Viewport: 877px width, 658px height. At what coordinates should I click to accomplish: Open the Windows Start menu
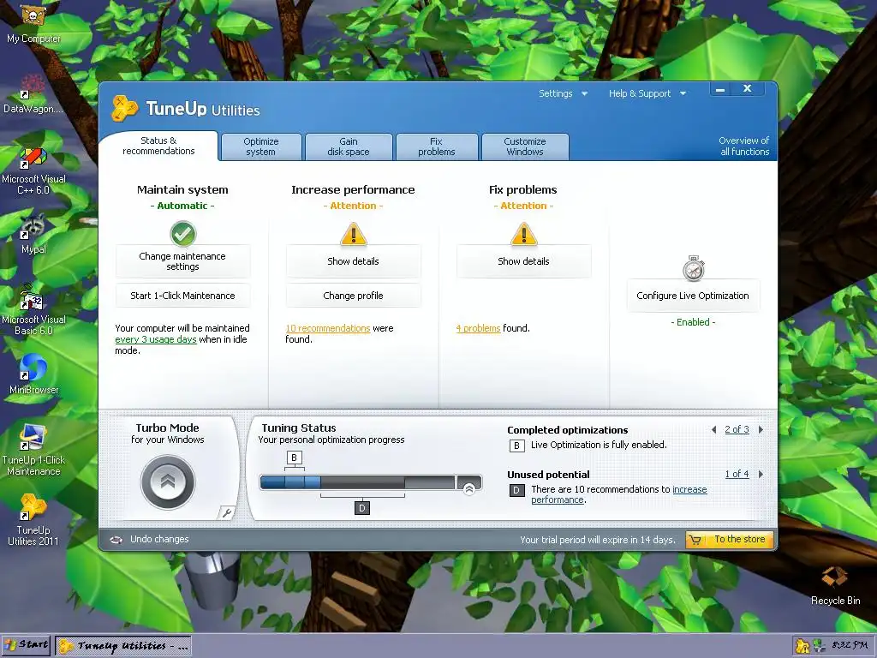pos(27,645)
